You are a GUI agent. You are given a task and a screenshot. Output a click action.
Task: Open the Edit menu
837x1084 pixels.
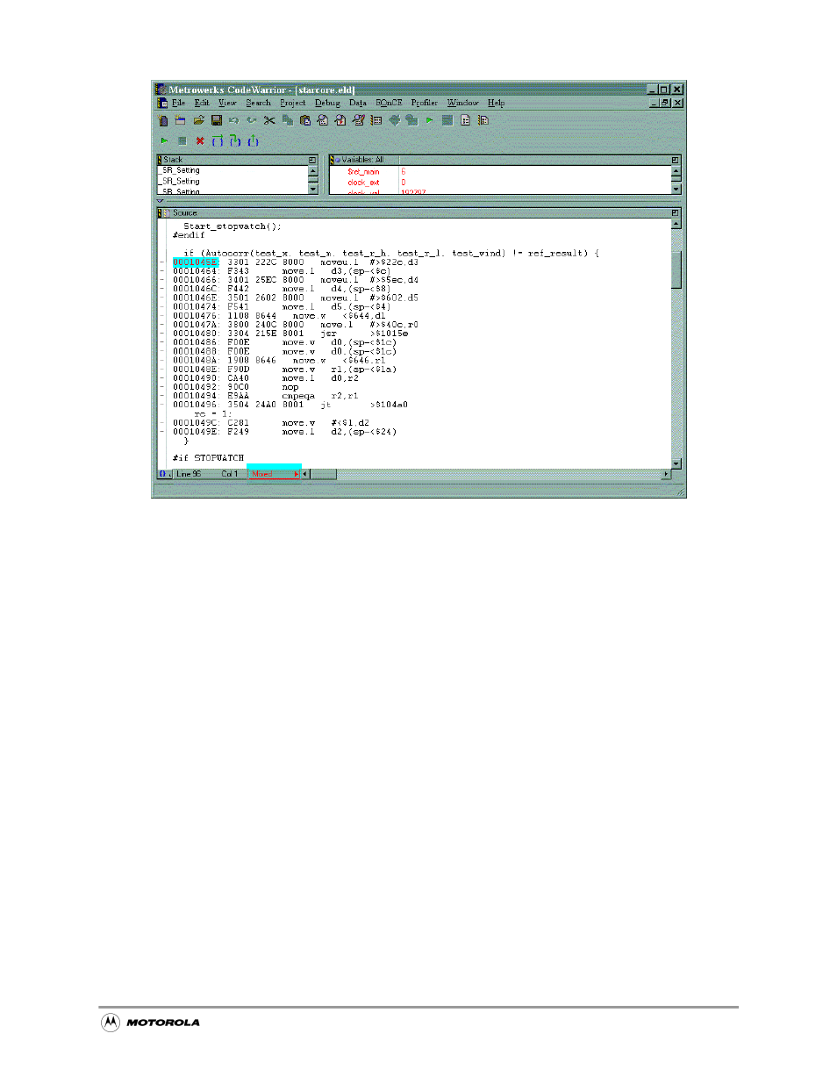[x=202, y=103]
